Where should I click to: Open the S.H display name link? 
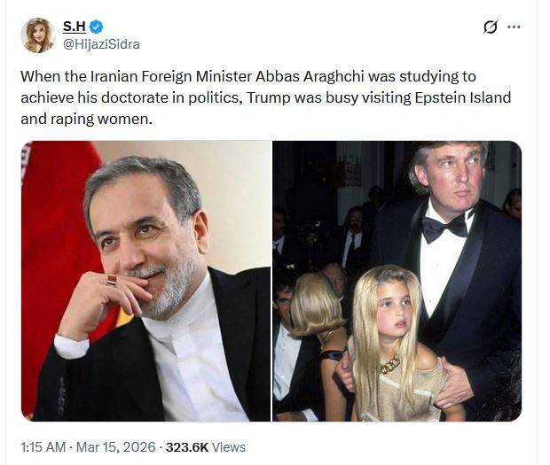coord(74,27)
